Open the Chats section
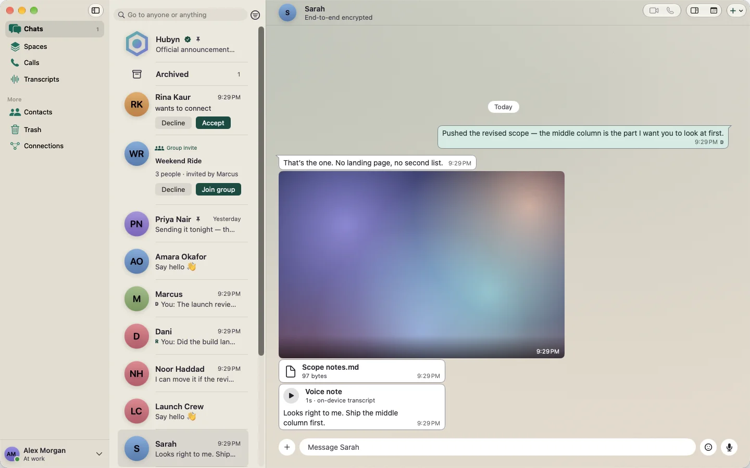Image resolution: width=750 pixels, height=468 pixels. [x=55, y=29]
